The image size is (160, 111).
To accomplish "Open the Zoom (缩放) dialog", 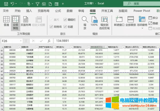I will tap(85, 22).
